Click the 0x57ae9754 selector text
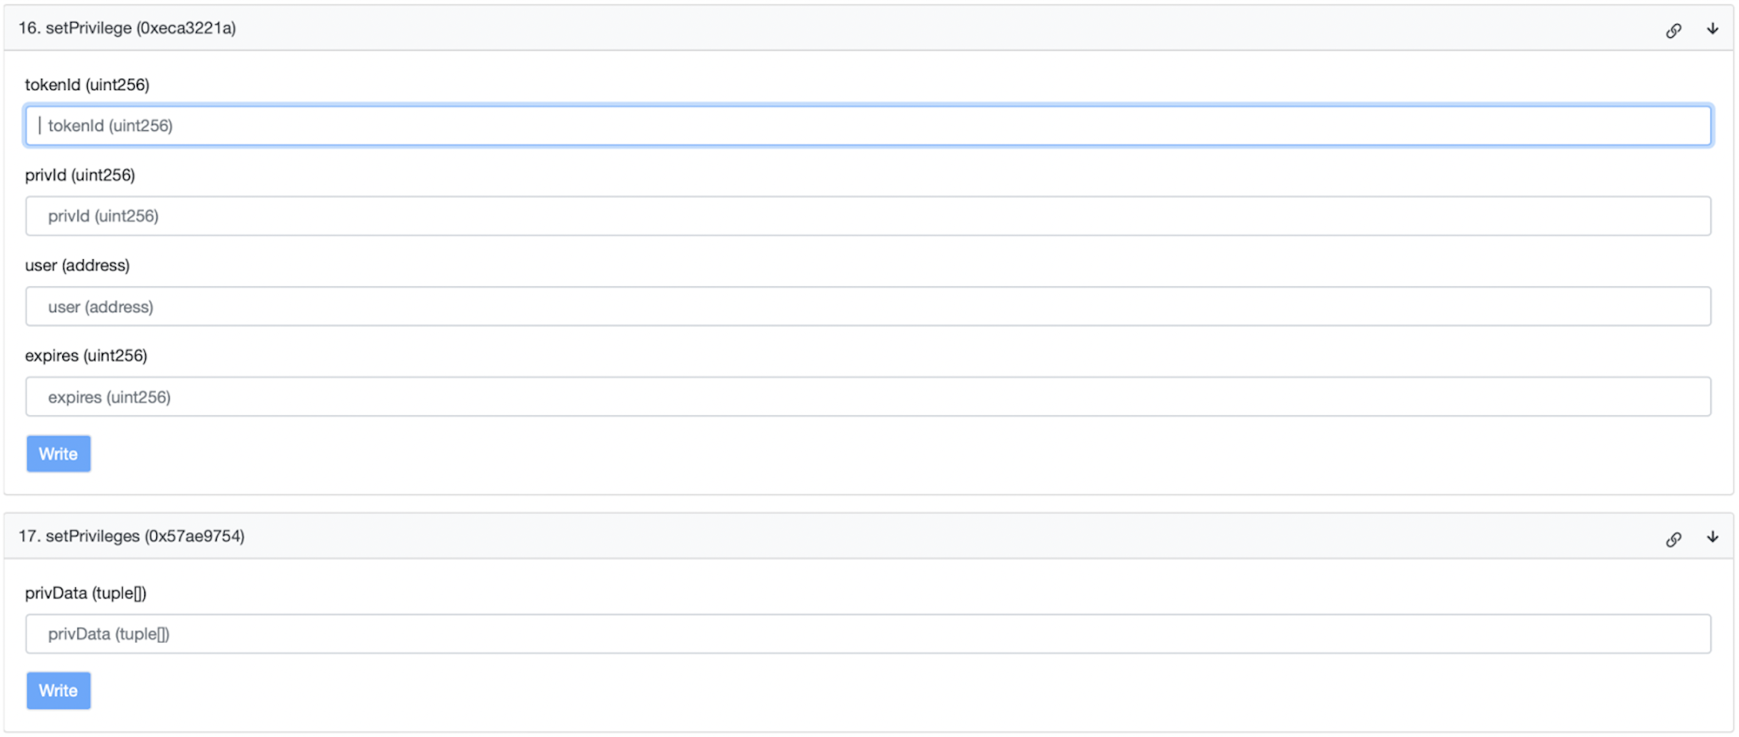Viewport: 1739px width, 737px height. pos(195,536)
